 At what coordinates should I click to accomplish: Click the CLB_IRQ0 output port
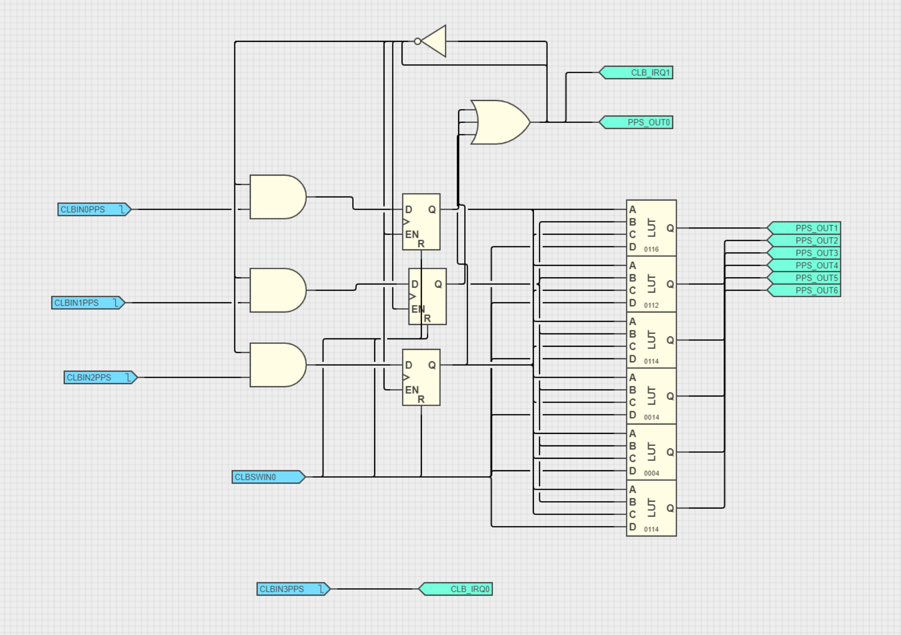coord(456,589)
